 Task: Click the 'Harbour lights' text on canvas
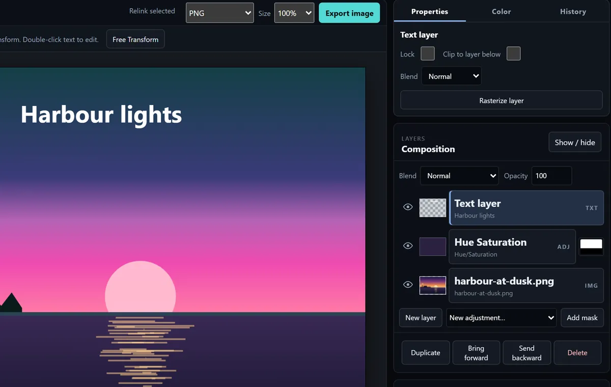pyautogui.click(x=101, y=115)
